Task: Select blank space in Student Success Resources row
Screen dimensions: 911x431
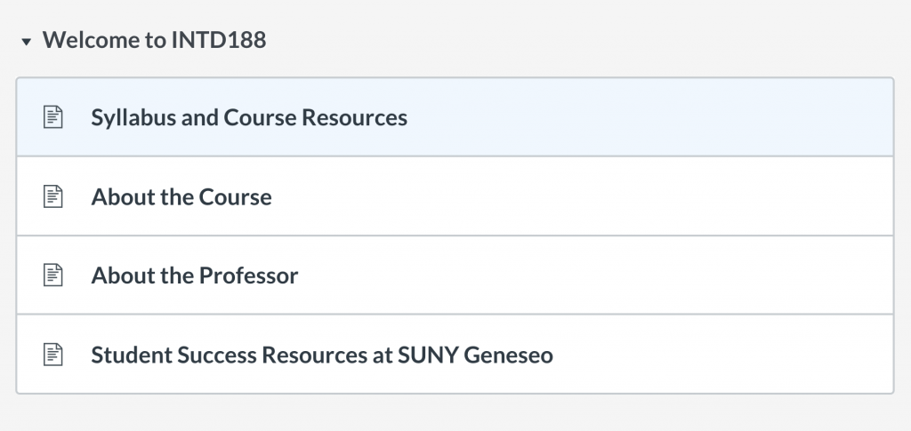Action: (x=721, y=355)
